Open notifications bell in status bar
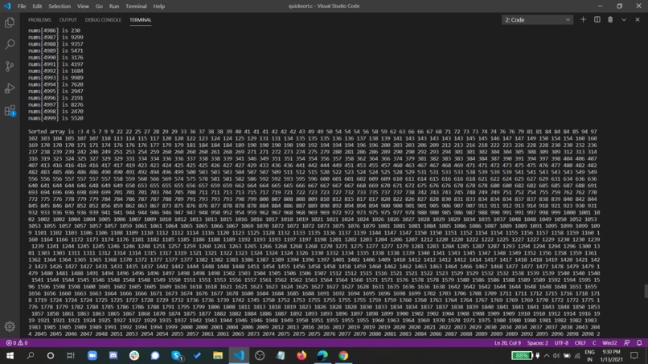Screen dimensions: 648x364 [639, 342]
